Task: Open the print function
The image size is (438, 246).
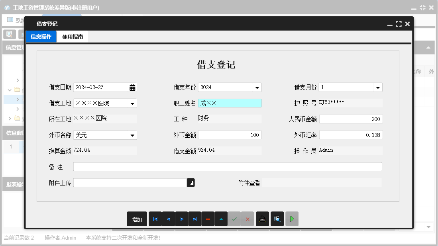Action: [x=262, y=219]
